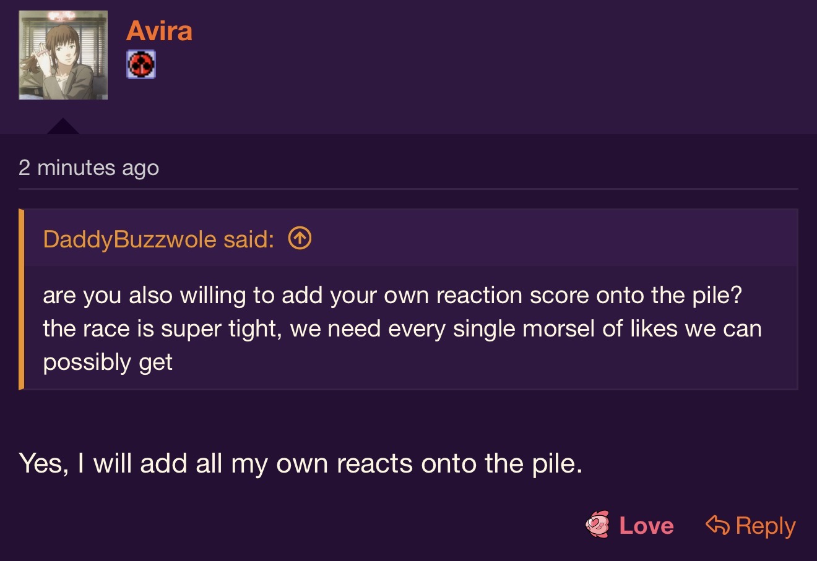Click the word "pile." in Avira's reply
This screenshot has width=817, height=561.
(557, 463)
